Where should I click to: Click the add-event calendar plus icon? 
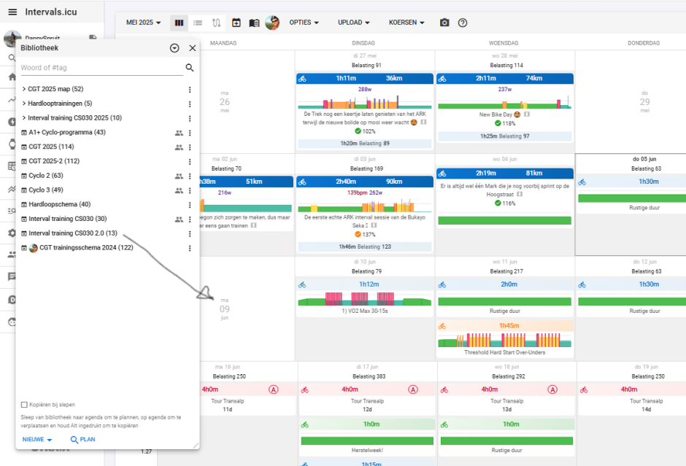(236, 23)
